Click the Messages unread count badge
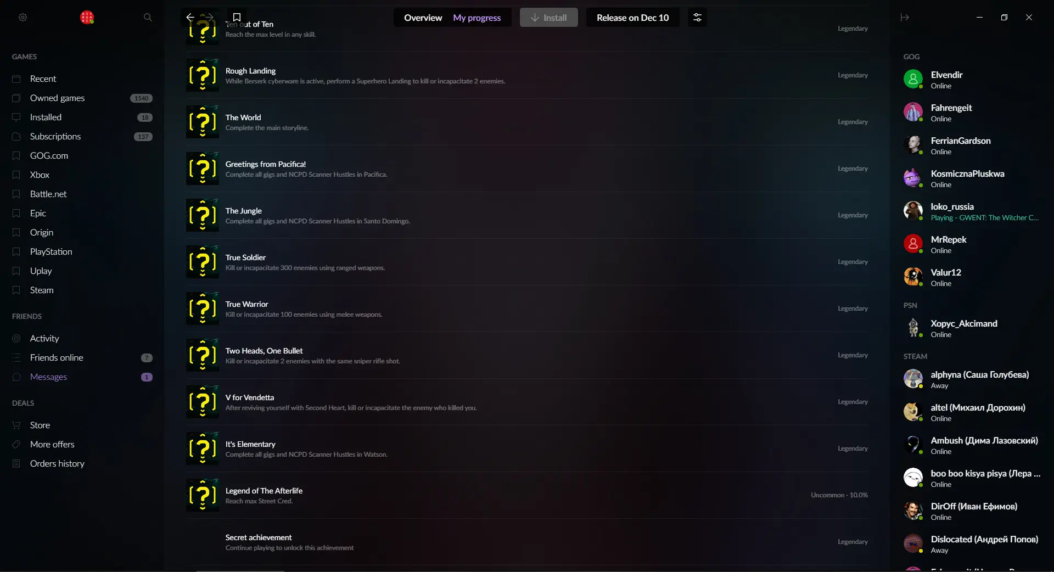 pos(147,377)
